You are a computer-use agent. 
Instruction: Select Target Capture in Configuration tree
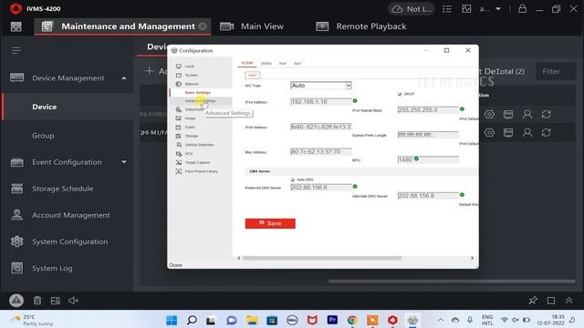[x=197, y=162]
